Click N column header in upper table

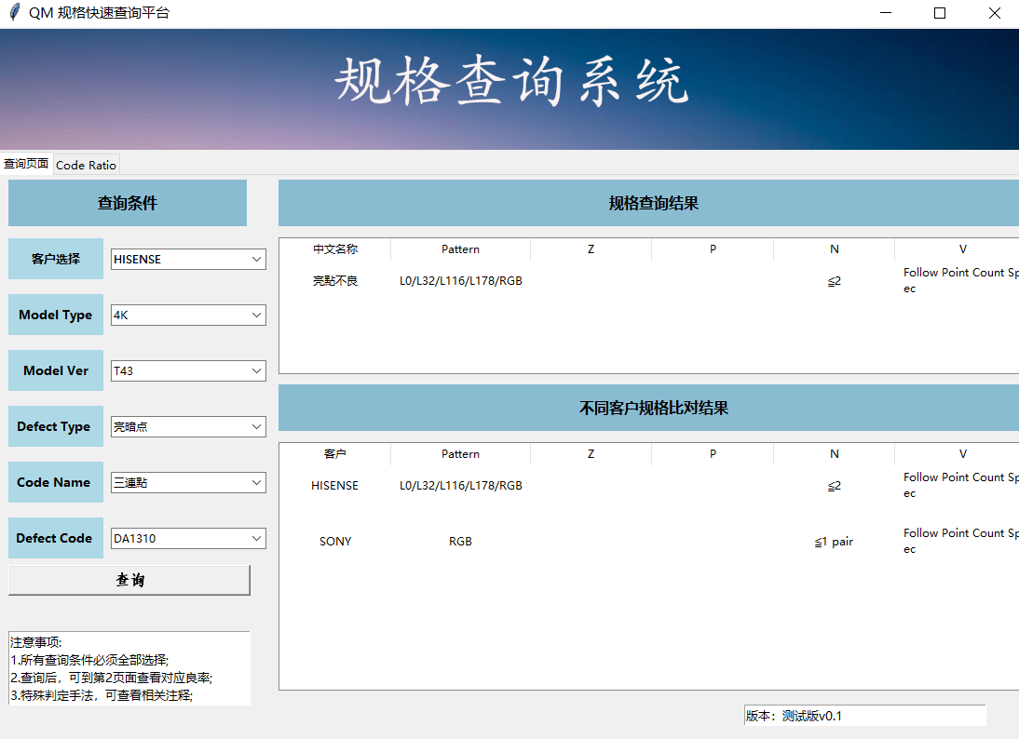click(x=835, y=249)
